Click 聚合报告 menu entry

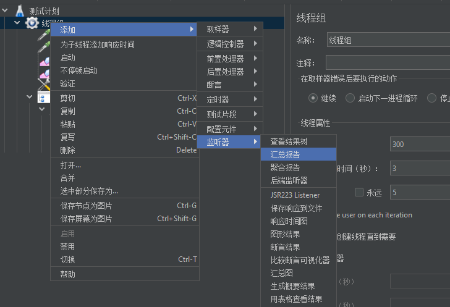(285, 167)
